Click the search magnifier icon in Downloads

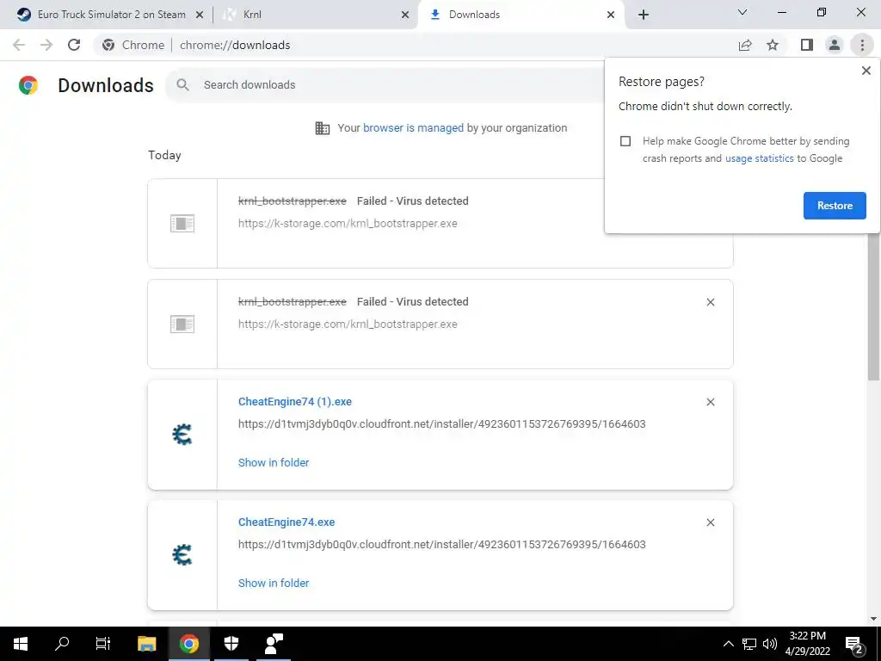pyautogui.click(x=182, y=85)
